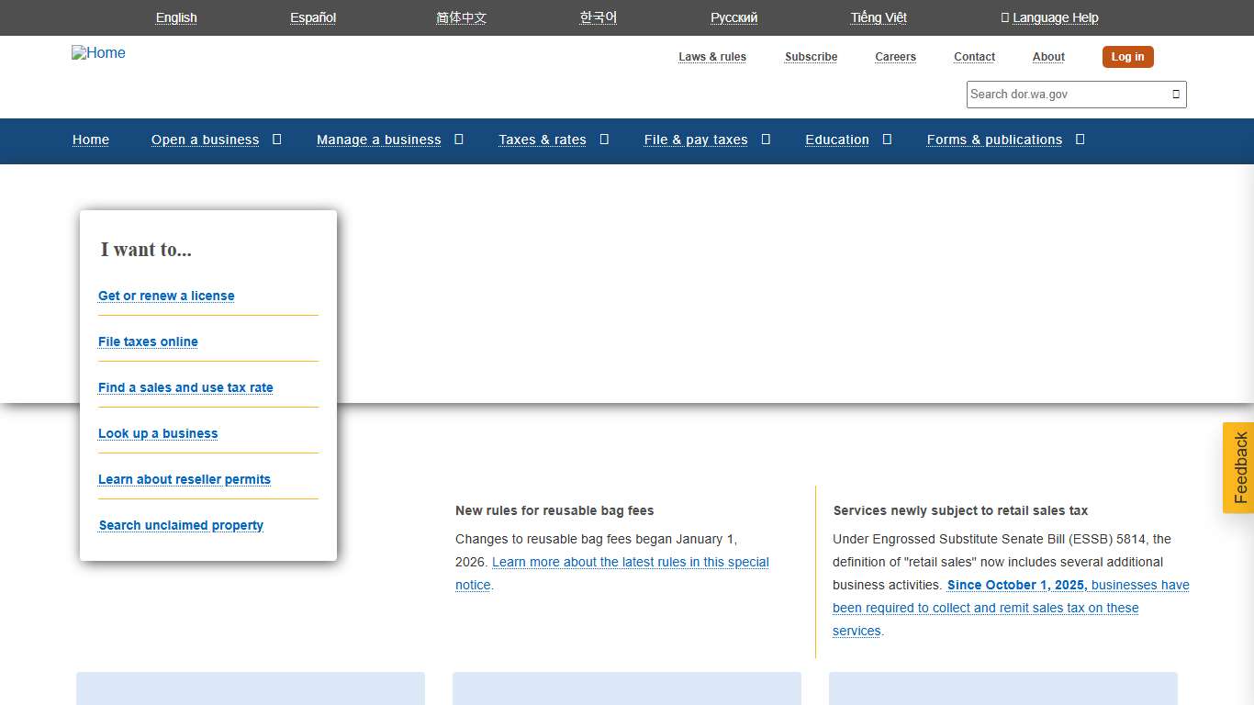This screenshot has width=1254, height=705.
Task: Click into the Search dor.wa.gov field
Action: (1067, 95)
